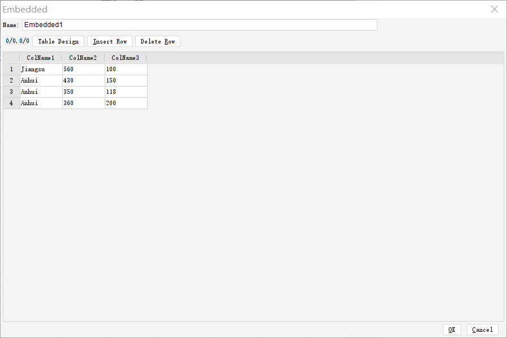Dismiss the dialog via Cancel
This screenshot has width=507, height=338.
click(482, 330)
